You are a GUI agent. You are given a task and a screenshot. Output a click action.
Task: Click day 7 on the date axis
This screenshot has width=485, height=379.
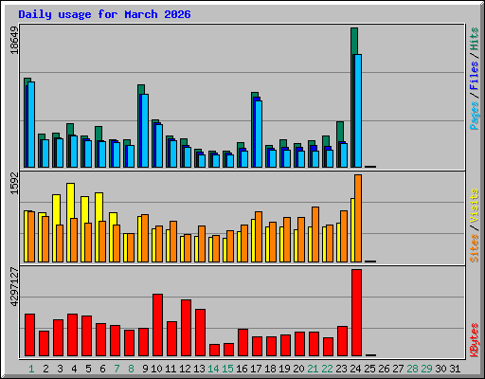(117, 369)
